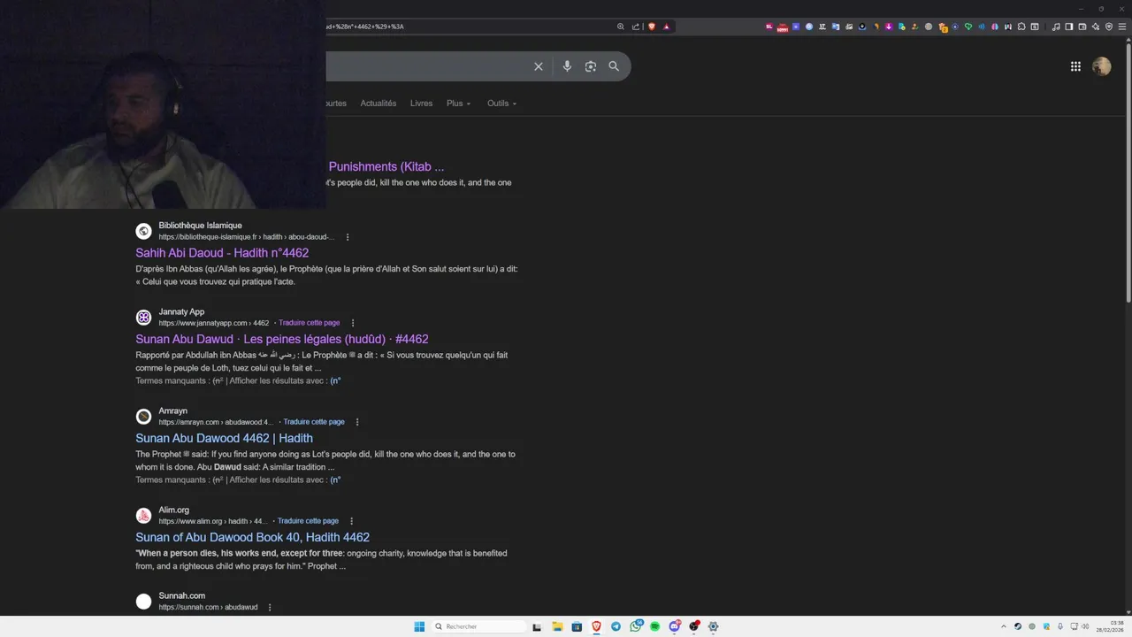Image resolution: width=1132 pixels, height=637 pixels.
Task: Open more options for Alim.org result
Action: coord(351,521)
